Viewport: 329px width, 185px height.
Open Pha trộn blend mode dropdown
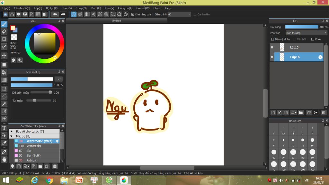(x=306, y=33)
